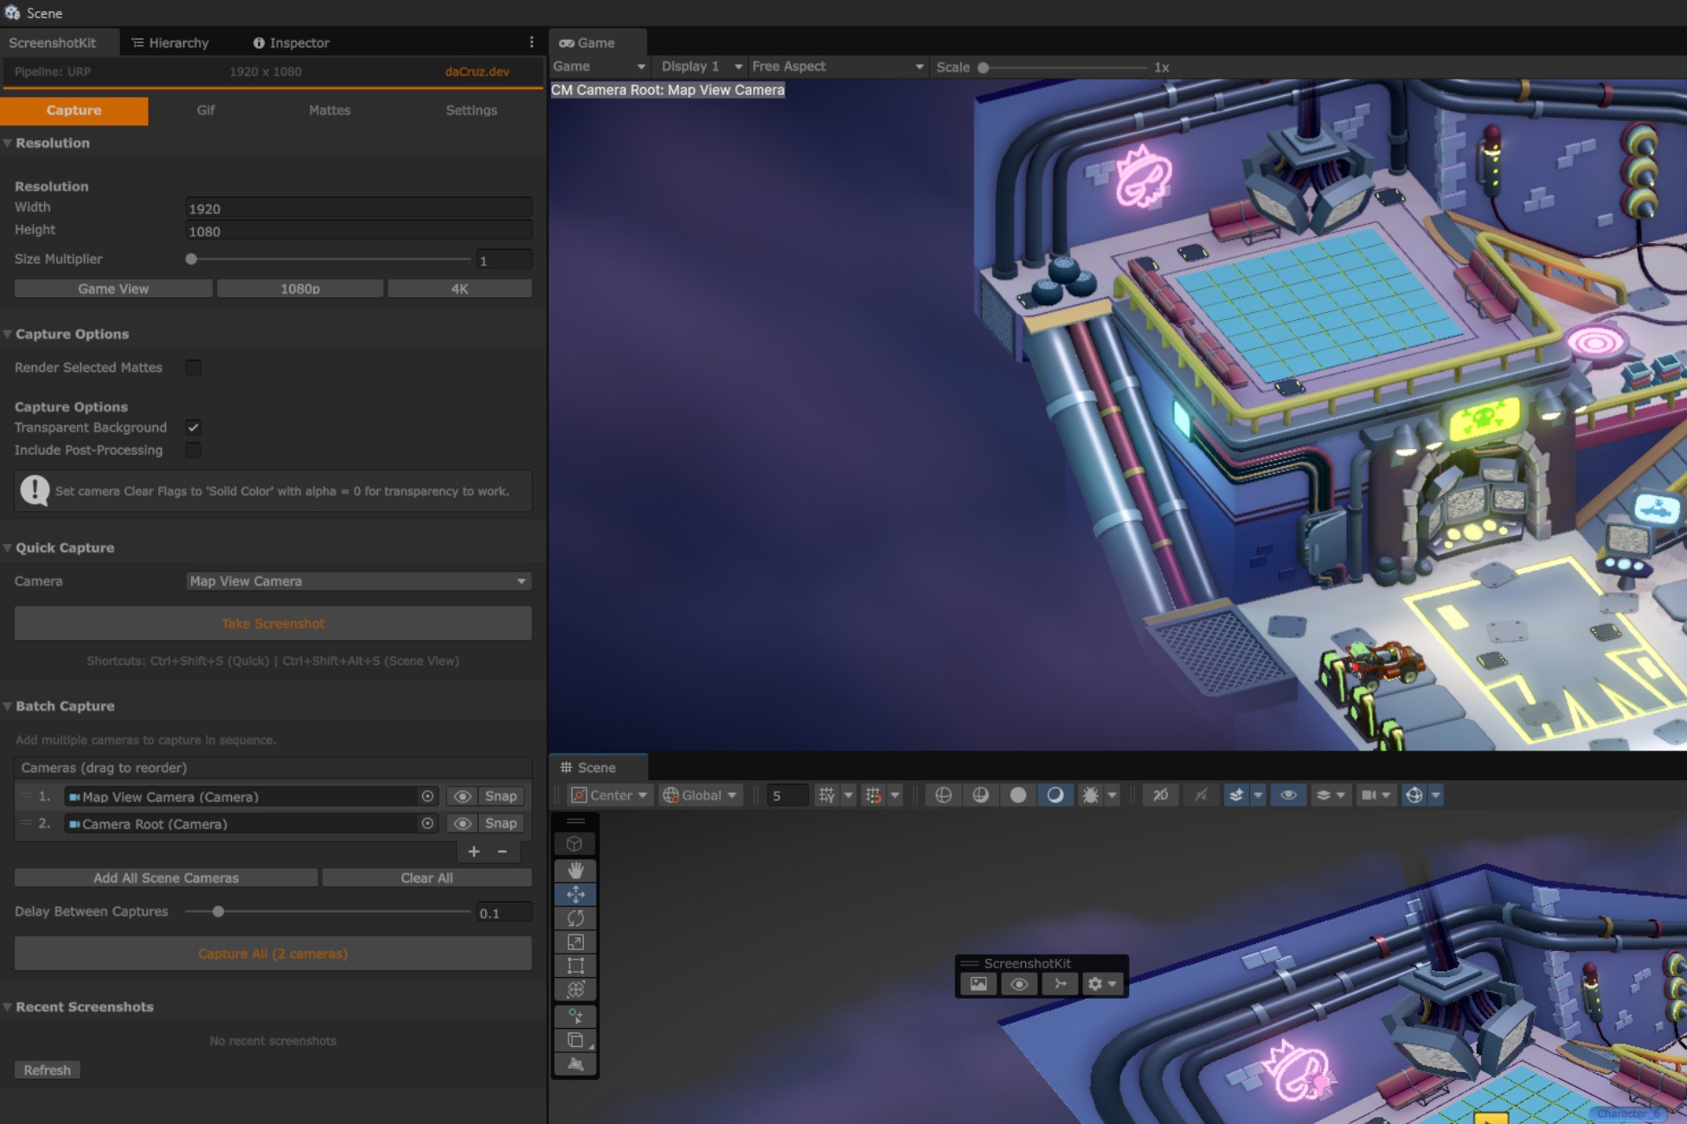Select the View hand tool in the Scene toolbar
Screen dimensions: 1687x1124
point(575,870)
